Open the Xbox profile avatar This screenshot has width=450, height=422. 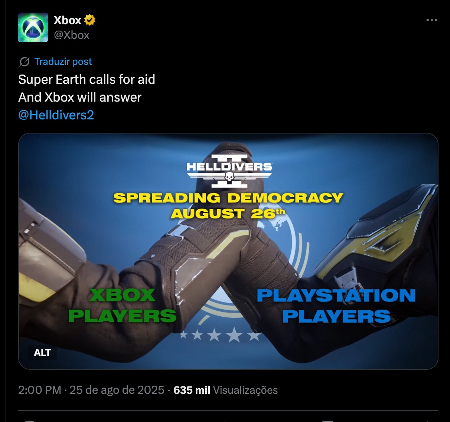[33, 27]
